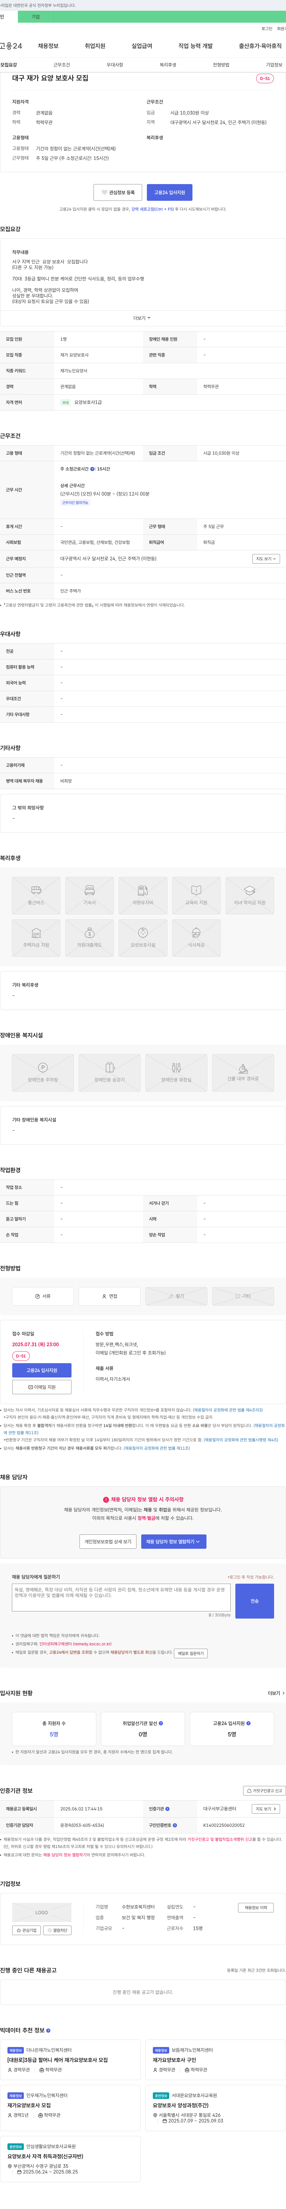Click the LOGO company image placeholder

(42, 1912)
